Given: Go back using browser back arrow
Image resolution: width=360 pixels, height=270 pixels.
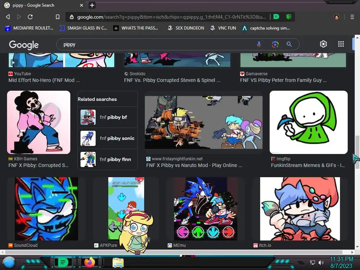Looking at the screenshot, I should (8, 17).
